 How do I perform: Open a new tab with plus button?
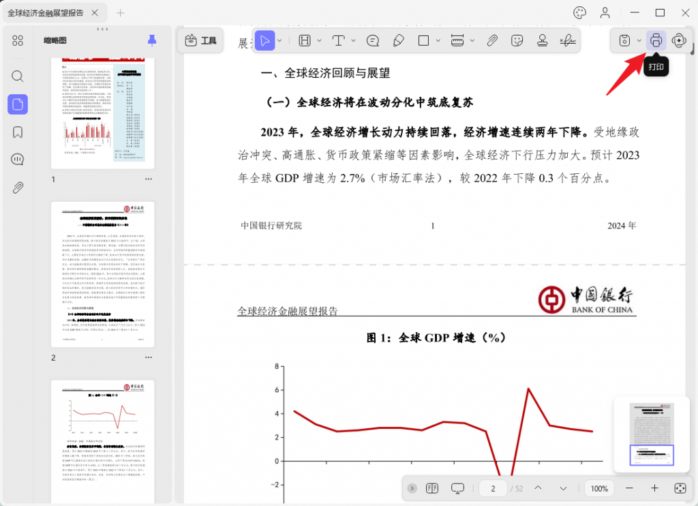tap(121, 13)
